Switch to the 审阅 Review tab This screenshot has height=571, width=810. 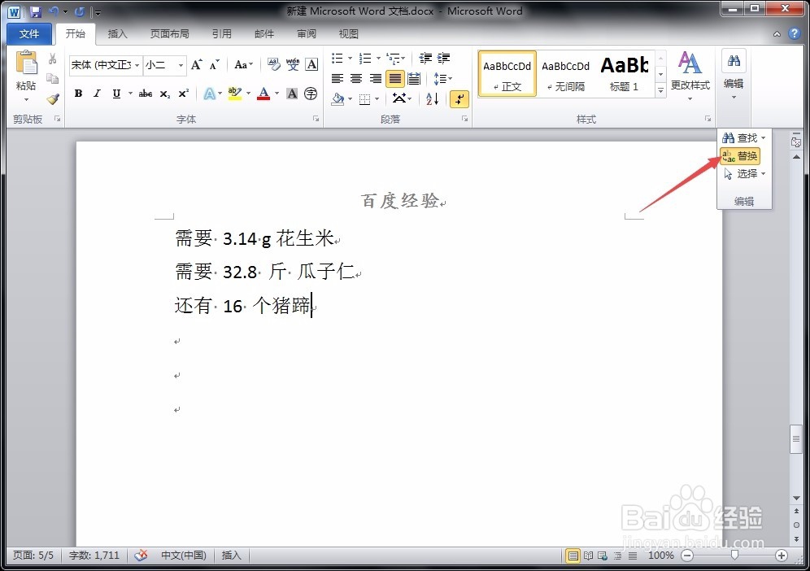pyautogui.click(x=307, y=33)
